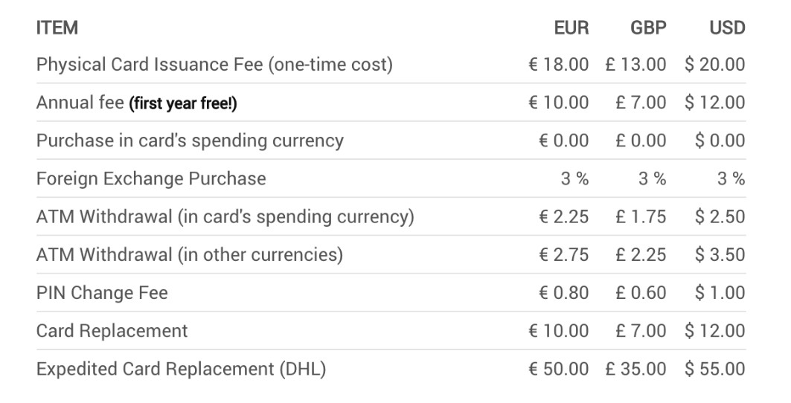The width and height of the screenshot is (791, 403).
Task: Click the Annual fee label
Action: click(80, 103)
